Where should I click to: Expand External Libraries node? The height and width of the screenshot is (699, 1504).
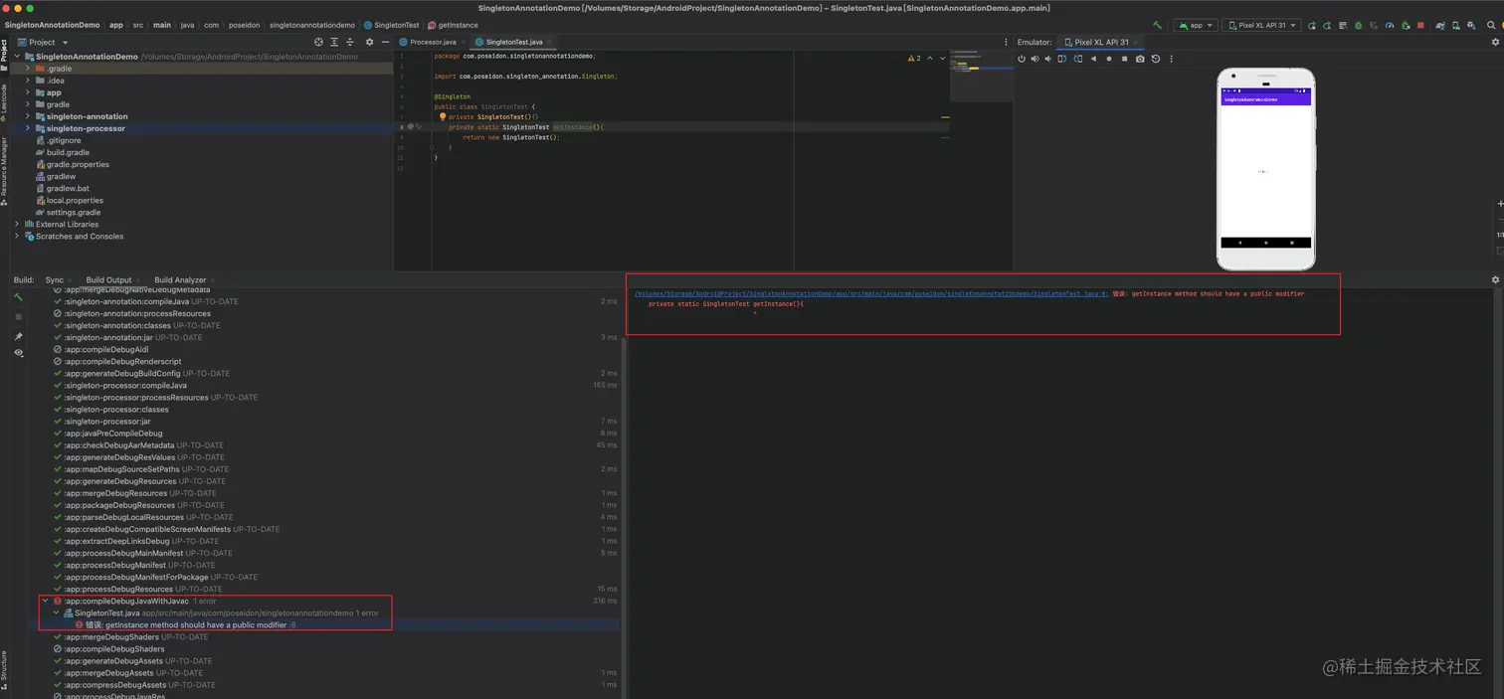[x=17, y=224]
